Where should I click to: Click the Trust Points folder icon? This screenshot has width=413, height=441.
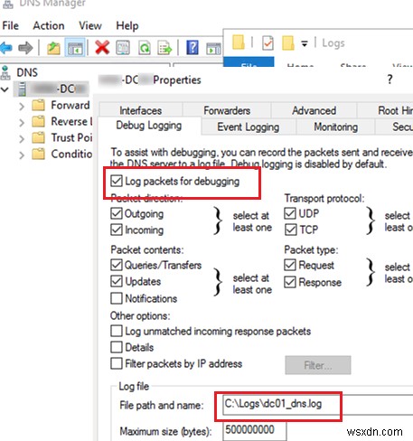[x=38, y=138]
